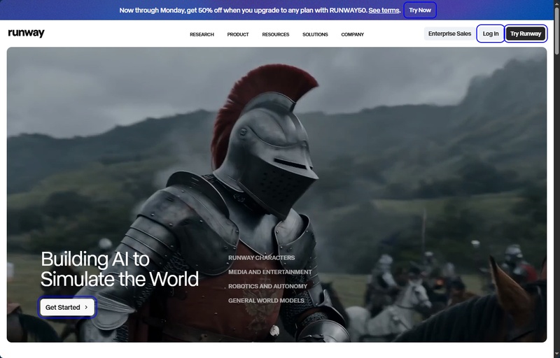
Task: Expand the Solutions navigation menu
Action: tap(315, 34)
